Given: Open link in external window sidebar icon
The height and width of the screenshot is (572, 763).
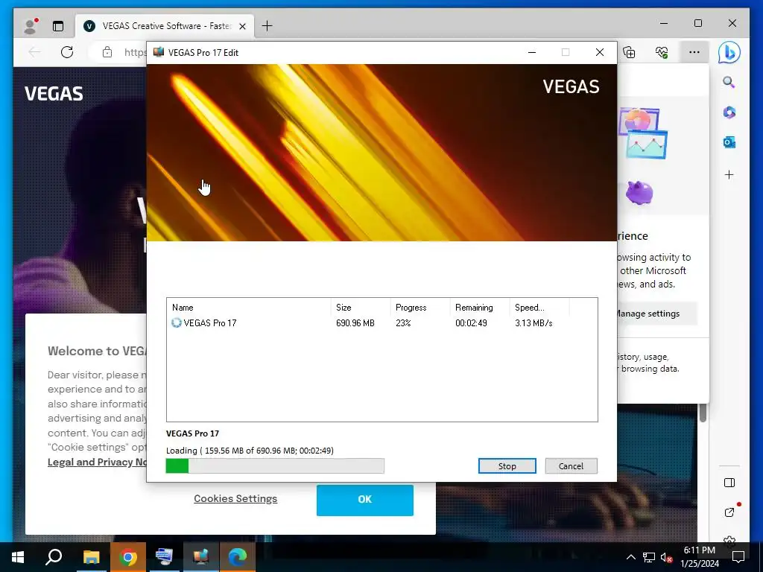Looking at the screenshot, I should [729, 512].
